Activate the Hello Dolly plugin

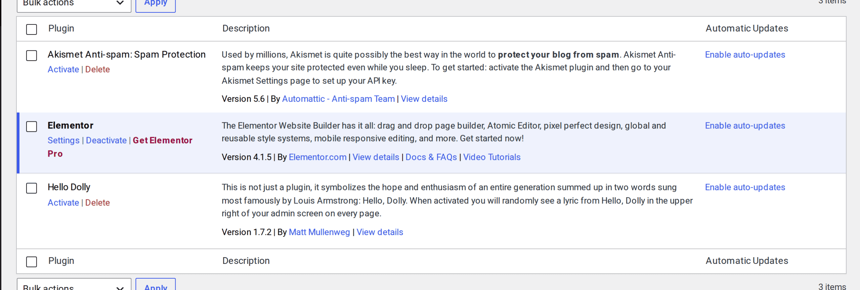63,202
